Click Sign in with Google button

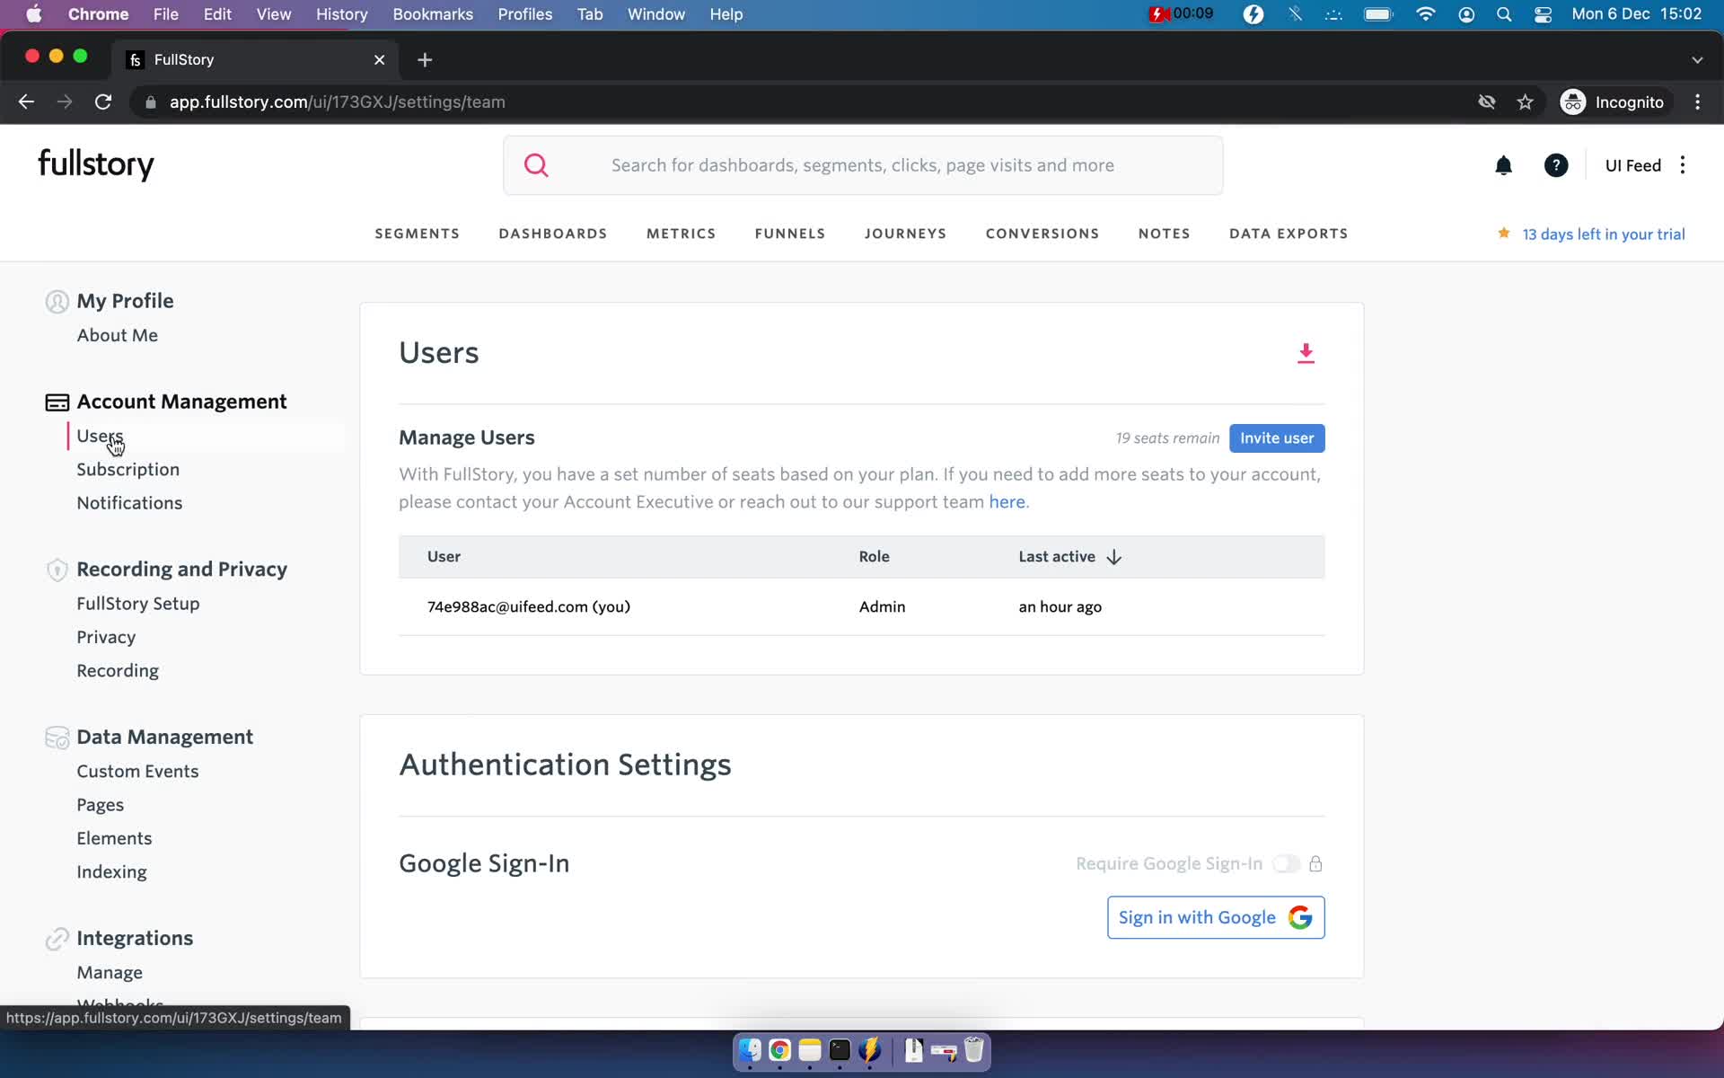pos(1216,917)
